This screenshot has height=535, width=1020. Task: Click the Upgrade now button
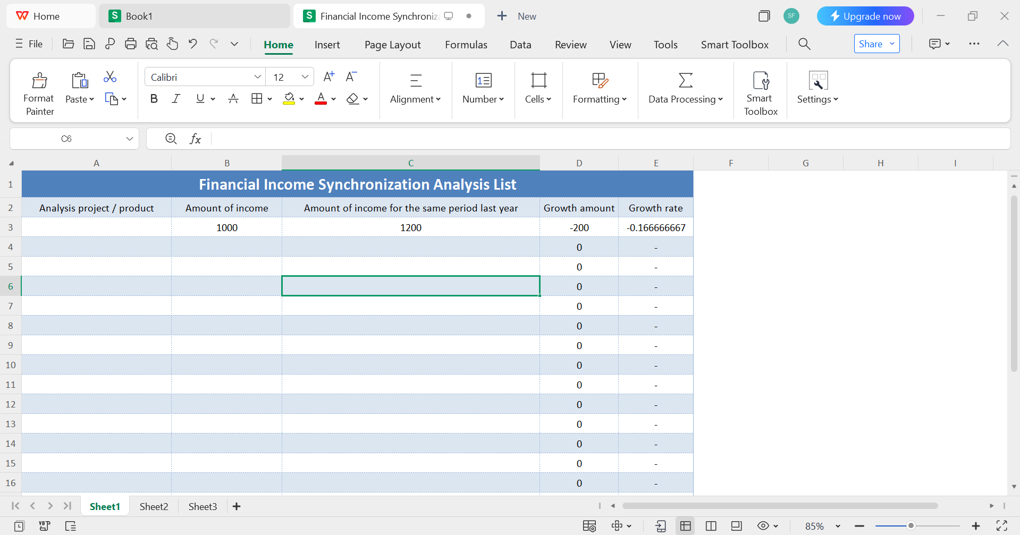coord(865,16)
